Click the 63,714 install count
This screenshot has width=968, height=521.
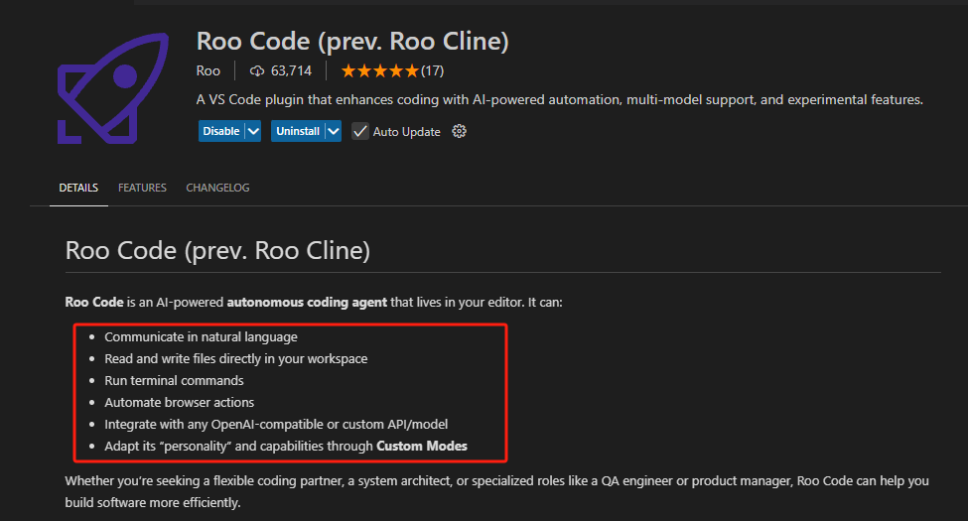(291, 71)
